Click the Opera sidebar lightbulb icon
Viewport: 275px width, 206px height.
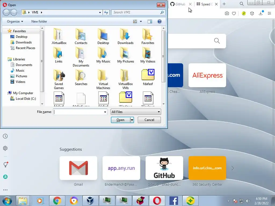point(6,164)
